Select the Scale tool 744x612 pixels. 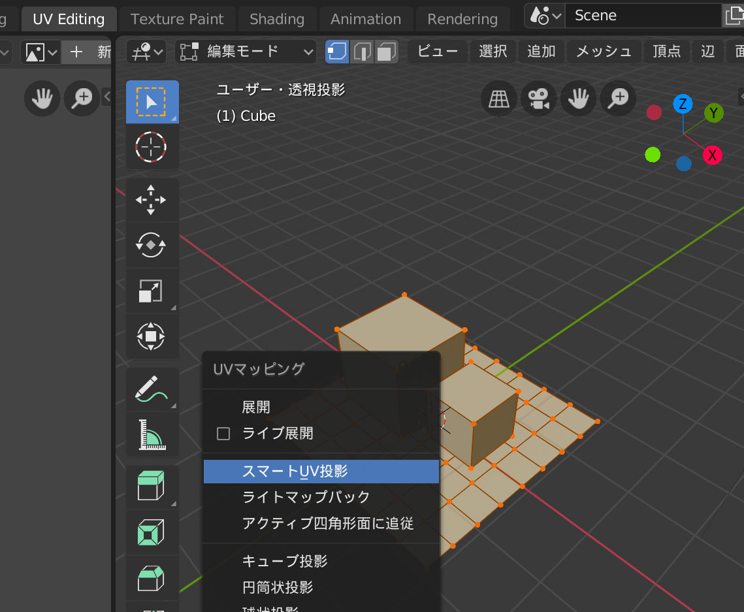(x=152, y=291)
